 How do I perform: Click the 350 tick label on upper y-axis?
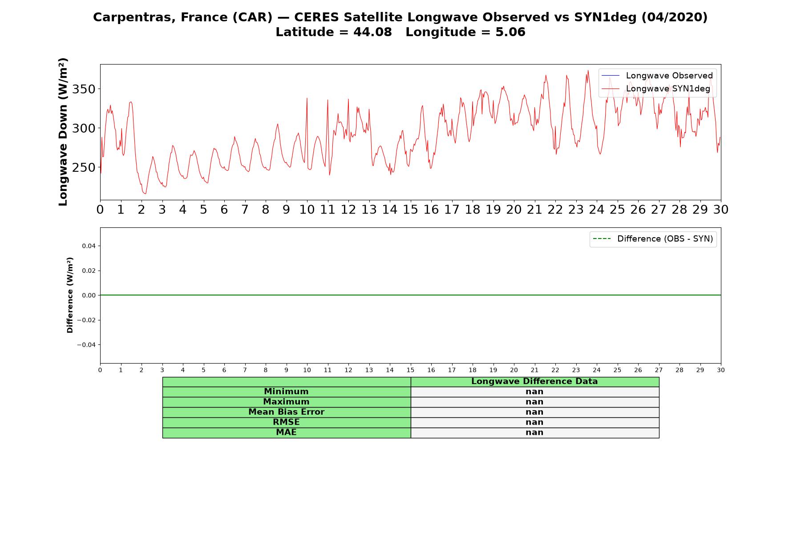pos(84,89)
